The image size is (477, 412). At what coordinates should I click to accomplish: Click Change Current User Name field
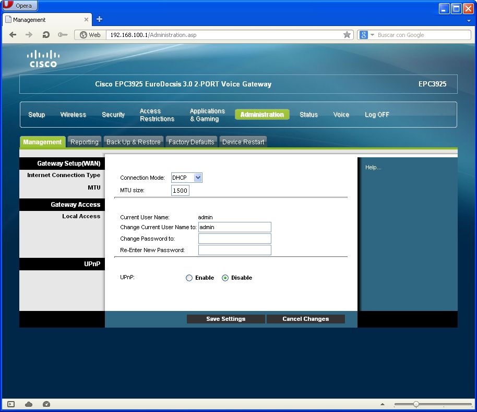click(x=234, y=227)
